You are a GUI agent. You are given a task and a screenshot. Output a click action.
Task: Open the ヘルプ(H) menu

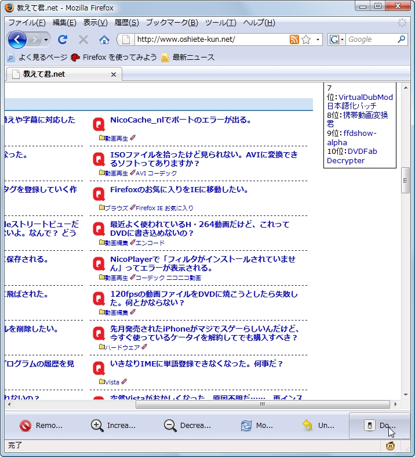(x=259, y=23)
